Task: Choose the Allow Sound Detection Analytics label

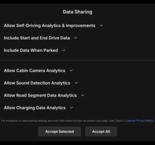Action: [x=37, y=83]
